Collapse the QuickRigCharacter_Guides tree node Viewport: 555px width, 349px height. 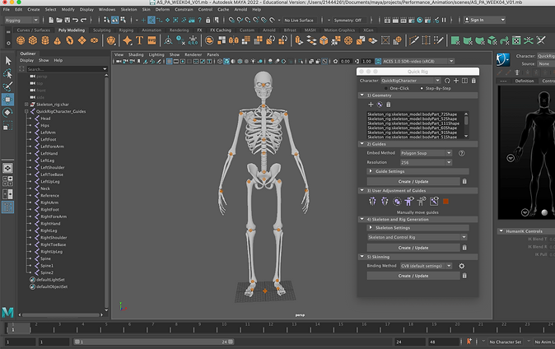click(26, 111)
